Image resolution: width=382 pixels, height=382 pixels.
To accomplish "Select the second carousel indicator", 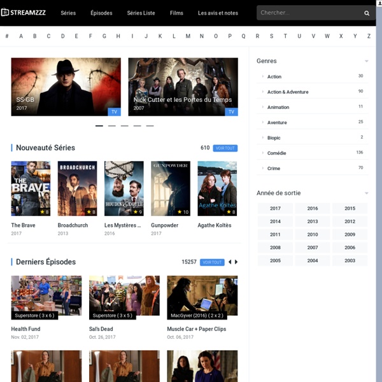I will click(x=112, y=126).
